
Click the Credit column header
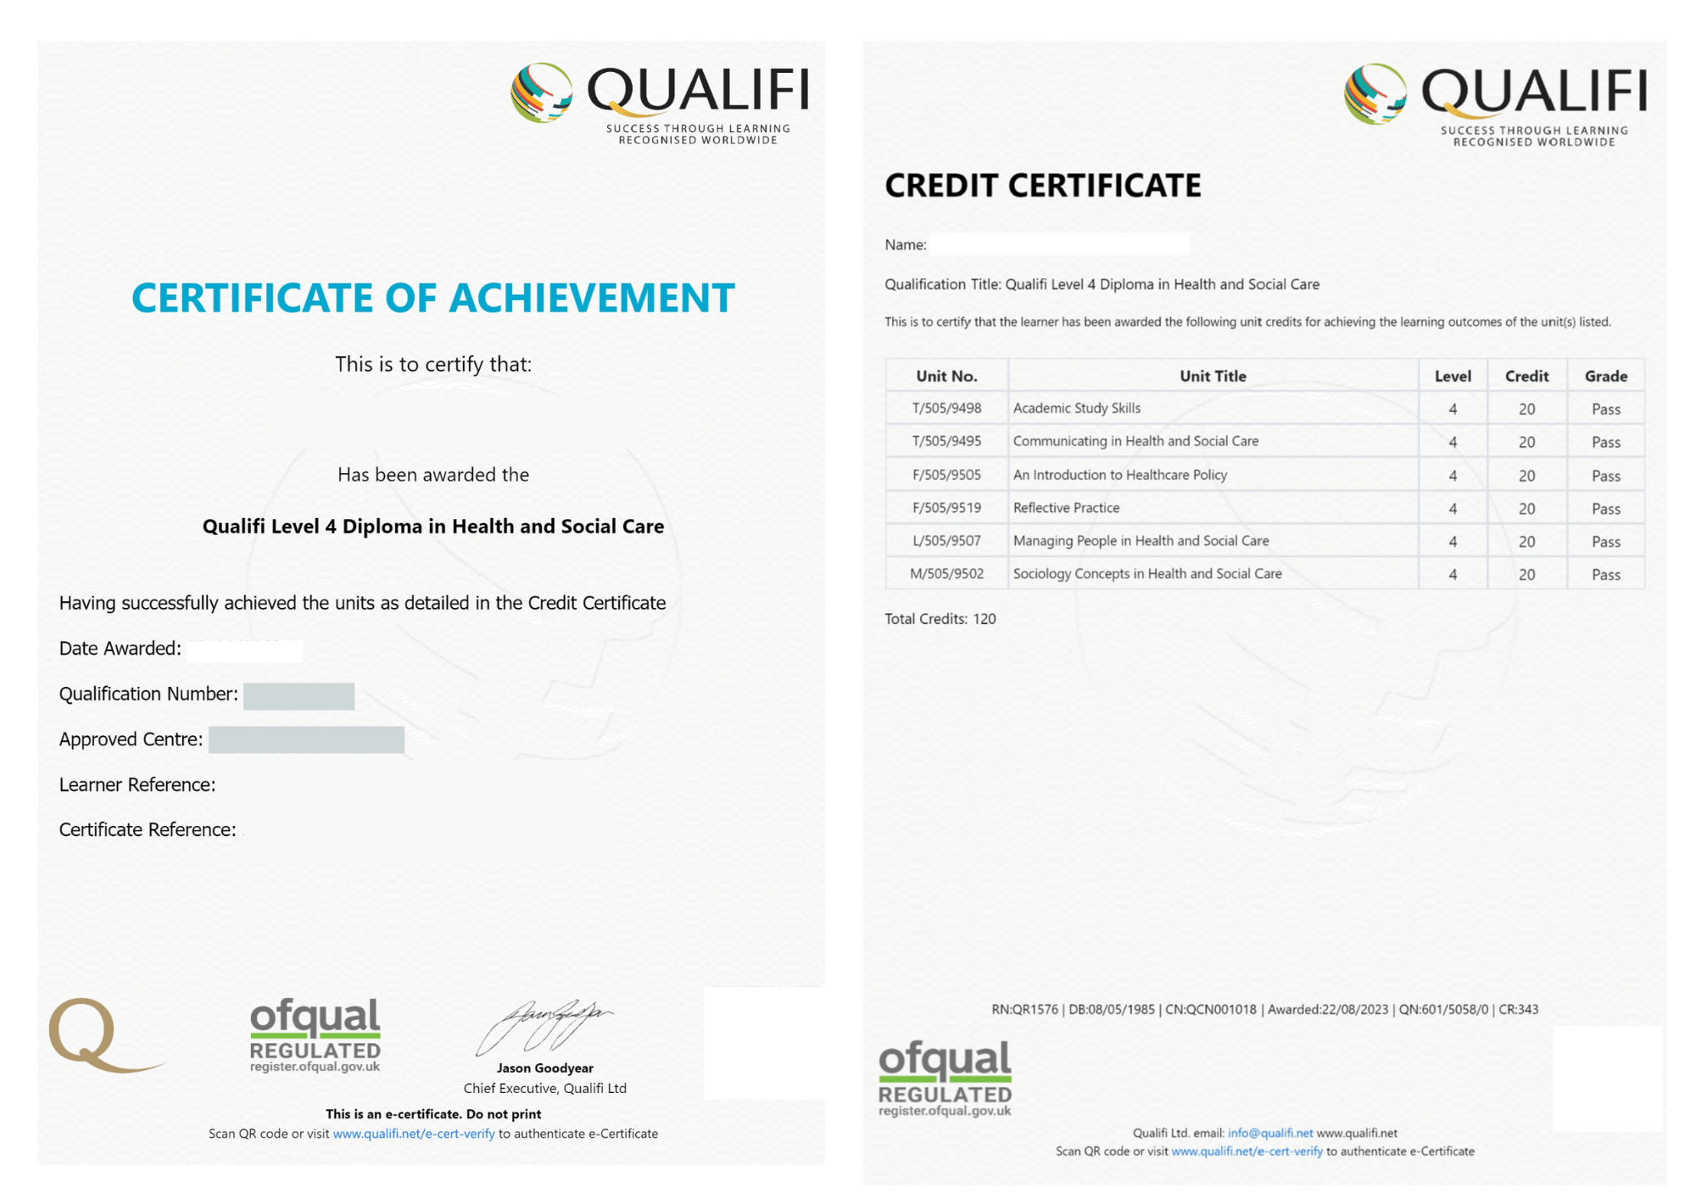[x=1526, y=376]
